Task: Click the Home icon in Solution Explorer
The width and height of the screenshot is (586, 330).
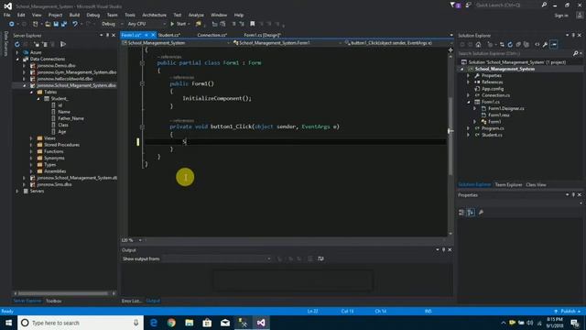Action: click(478, 45)
